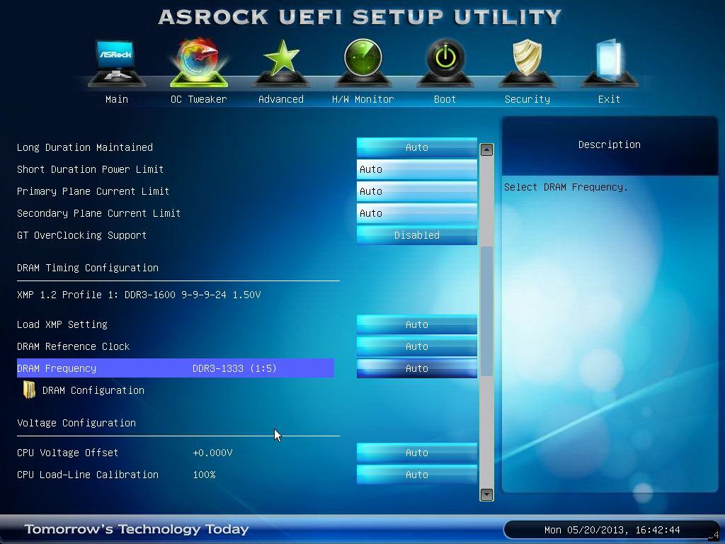The height and width of the screenshot is (544, 725).
Task: Open DRAM Reference Clock Auto dropdown
Action: [416, 346]
